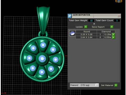The image size is (126, 95).
Task: Click the Total Gem Weight value .68
Action: (91, 21)
